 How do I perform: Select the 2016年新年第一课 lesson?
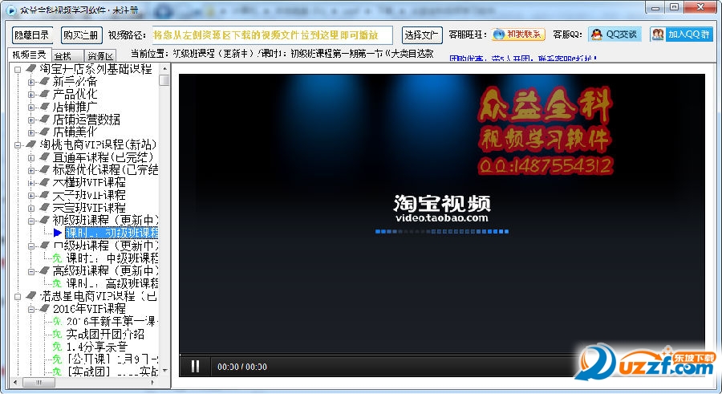112,321
